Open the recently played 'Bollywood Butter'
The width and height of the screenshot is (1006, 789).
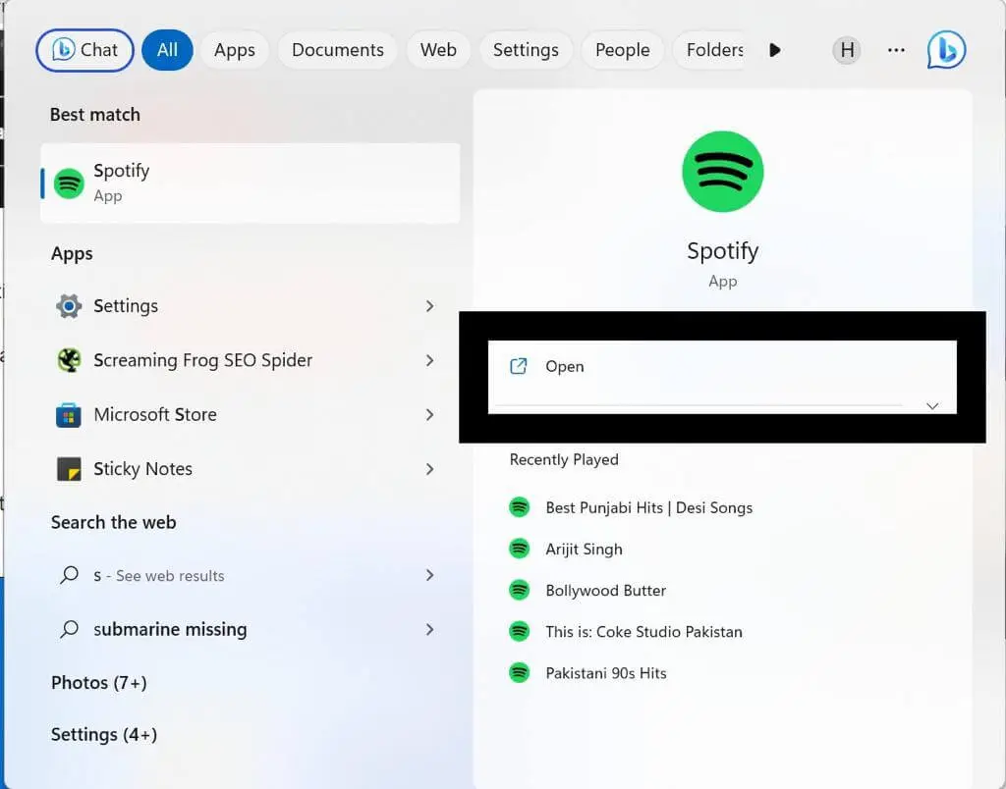click(605, 591)
